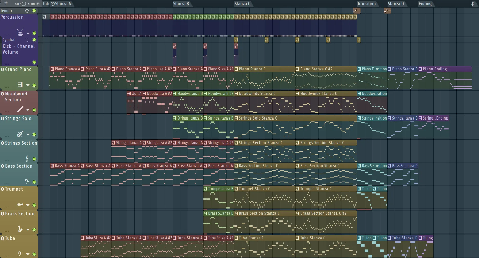The height and width of the screenshot is (258, 479).
Task: Click the drum icon on Percussion track
Action: point(20,33)
